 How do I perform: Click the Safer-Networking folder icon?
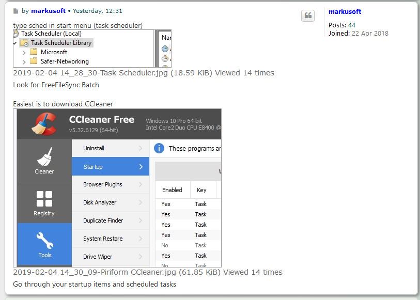pos(34,61)
